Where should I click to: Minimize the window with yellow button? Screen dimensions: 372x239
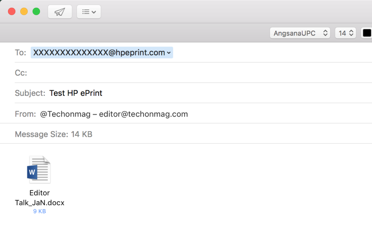(x=24, y=11)
